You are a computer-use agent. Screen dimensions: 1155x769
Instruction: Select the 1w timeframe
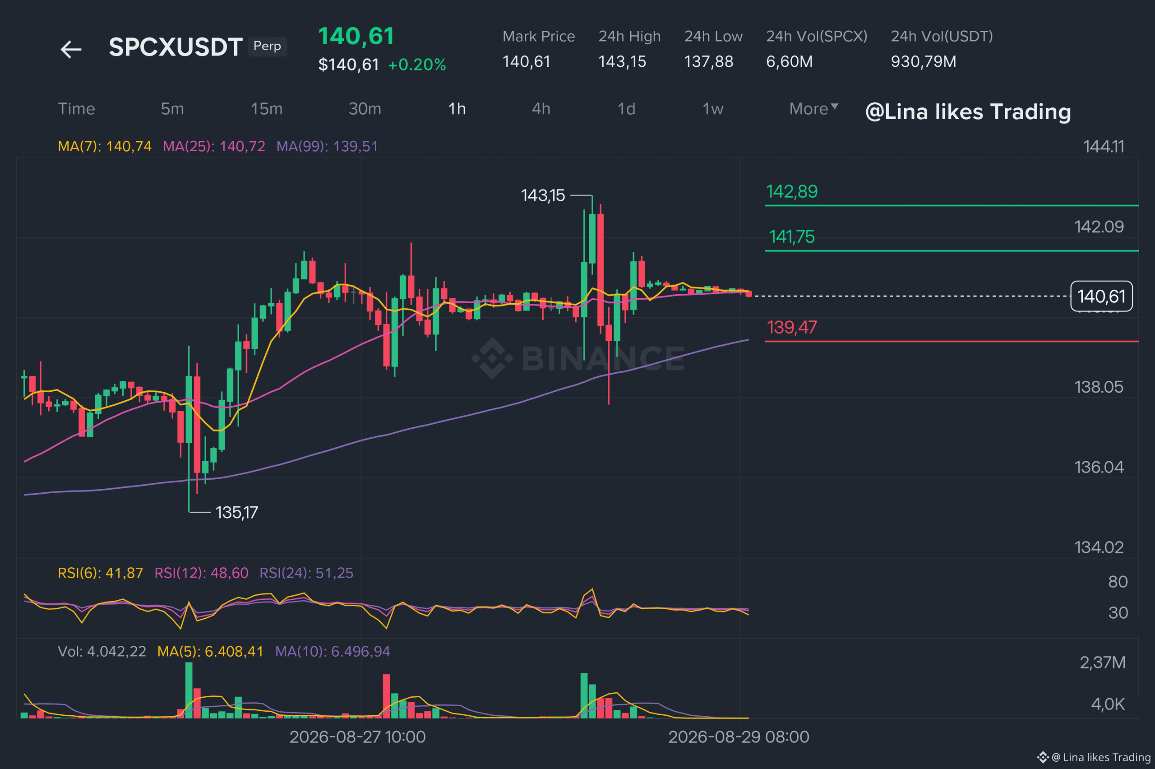point(713,108)
